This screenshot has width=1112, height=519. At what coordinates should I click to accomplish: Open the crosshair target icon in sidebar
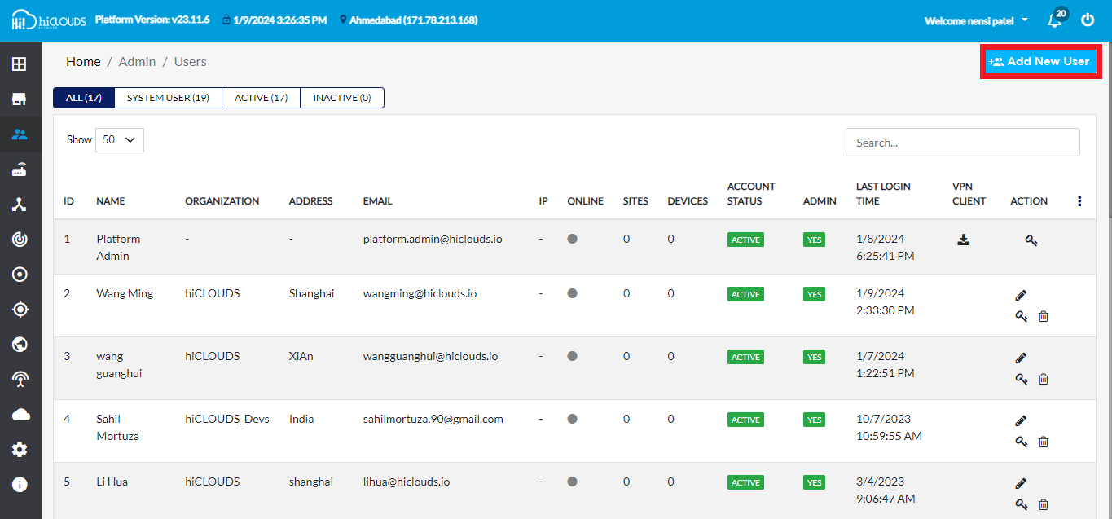[20, 310]
